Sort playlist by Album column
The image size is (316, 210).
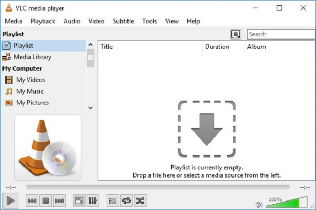[280, 47]
